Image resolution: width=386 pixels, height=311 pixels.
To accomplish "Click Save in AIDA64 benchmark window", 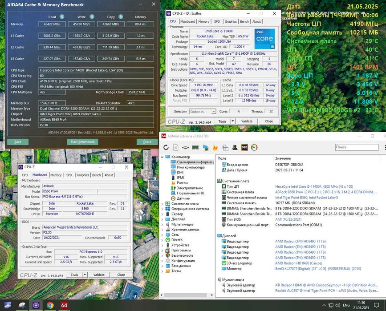I will [x=18, y=142].
